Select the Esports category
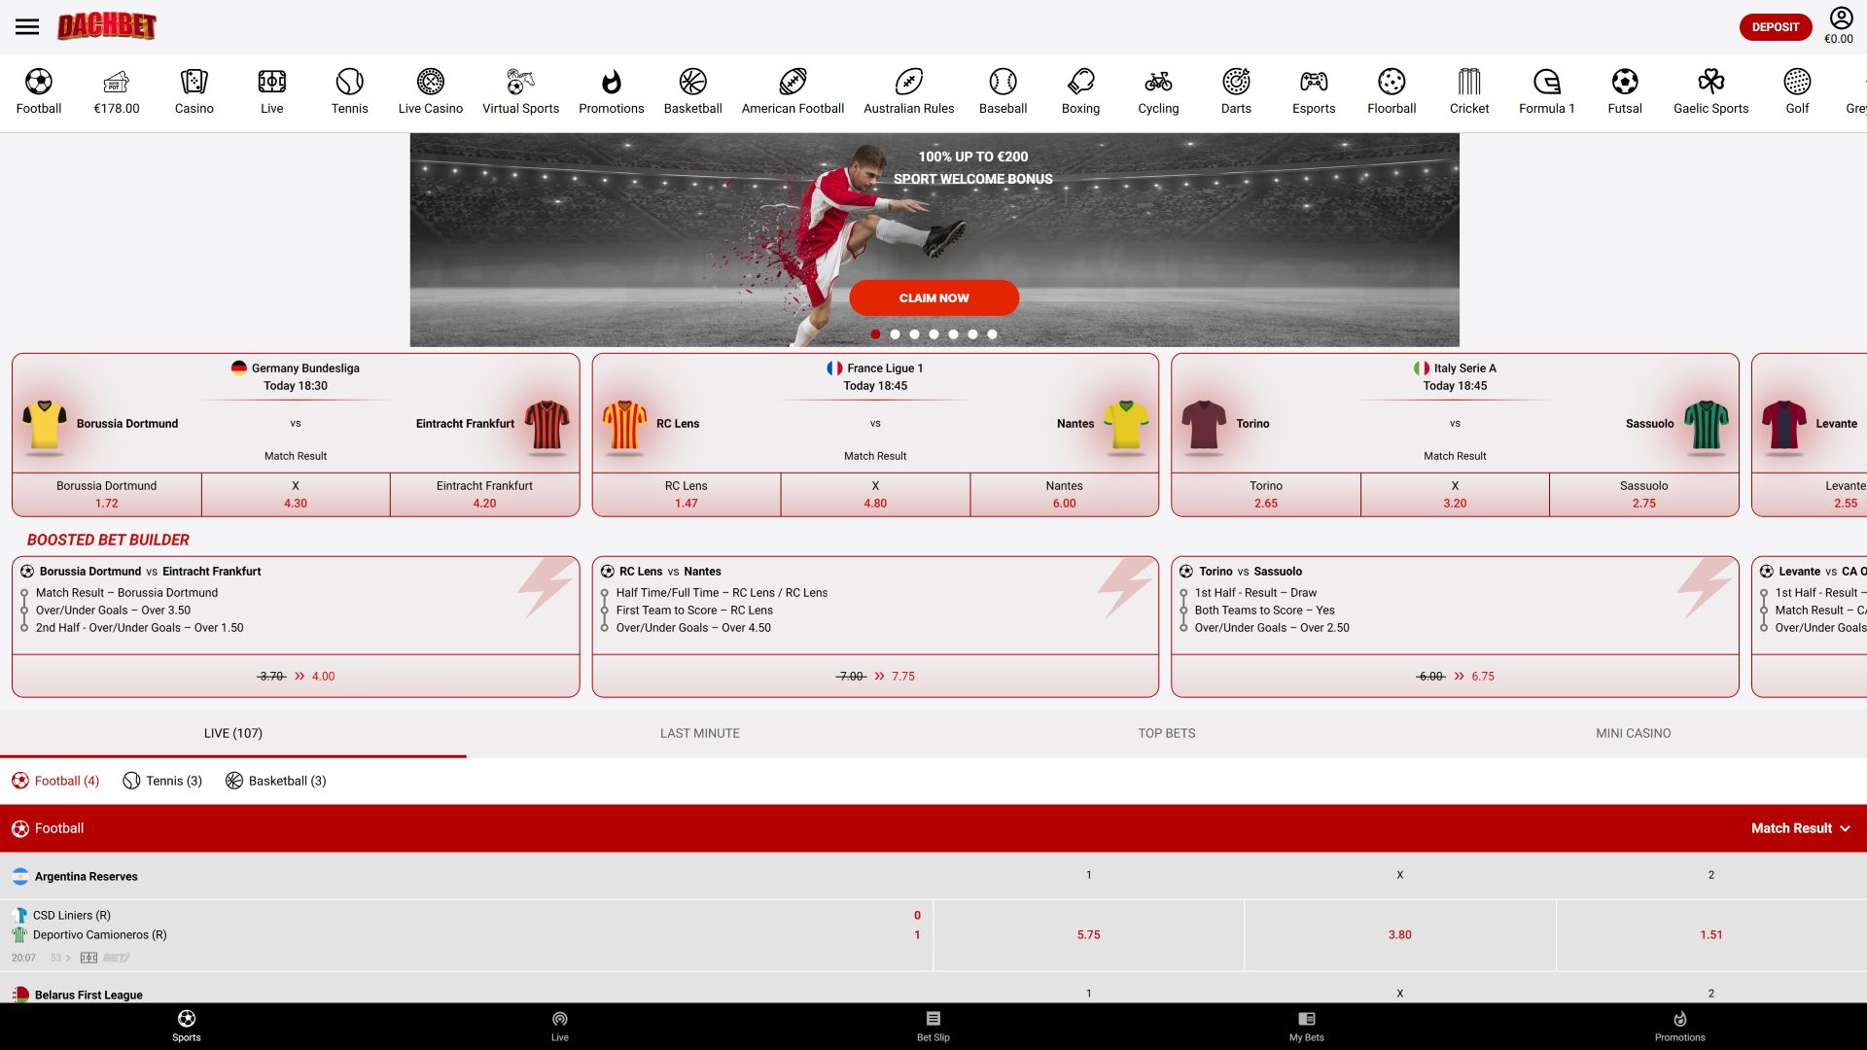The image size is (1867, 1050). point(1315,91)
